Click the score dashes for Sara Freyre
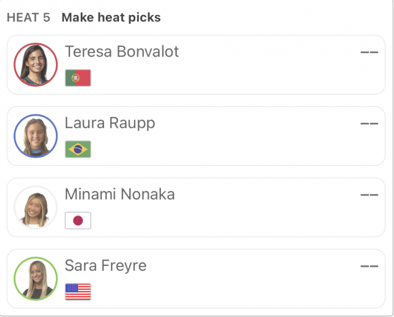Screen dimensions: 394x317 369,266
